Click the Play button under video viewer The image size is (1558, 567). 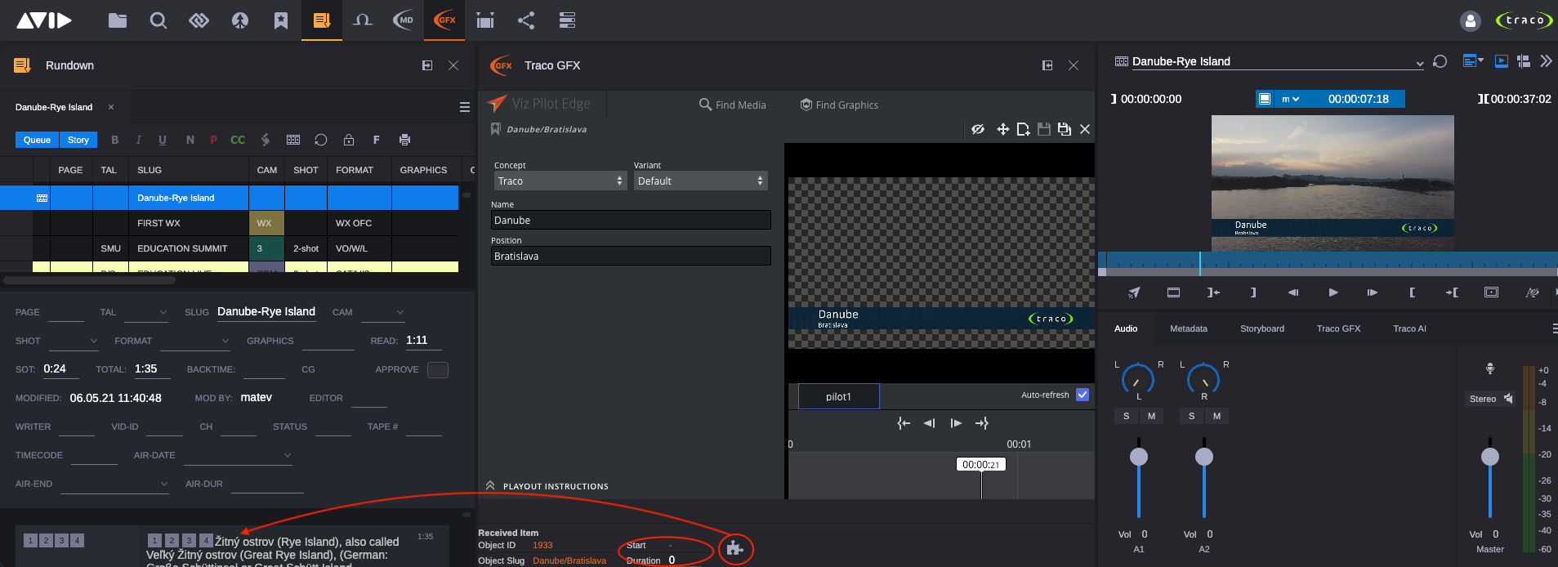point(1333,292)
